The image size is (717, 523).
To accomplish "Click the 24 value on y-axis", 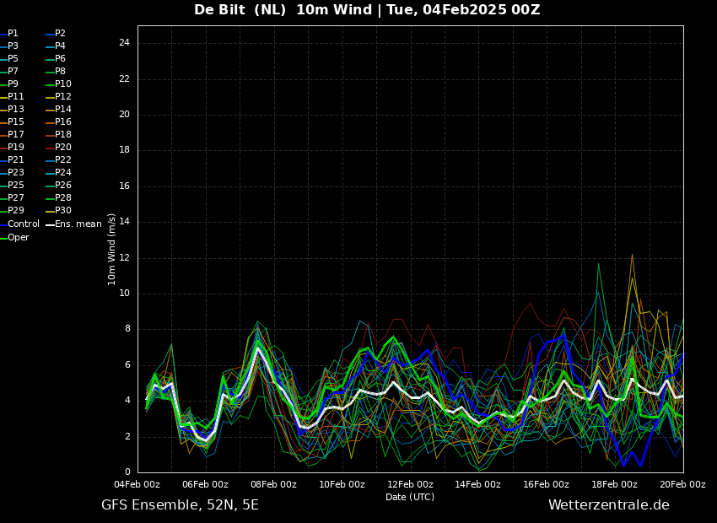I will (124, 43).
